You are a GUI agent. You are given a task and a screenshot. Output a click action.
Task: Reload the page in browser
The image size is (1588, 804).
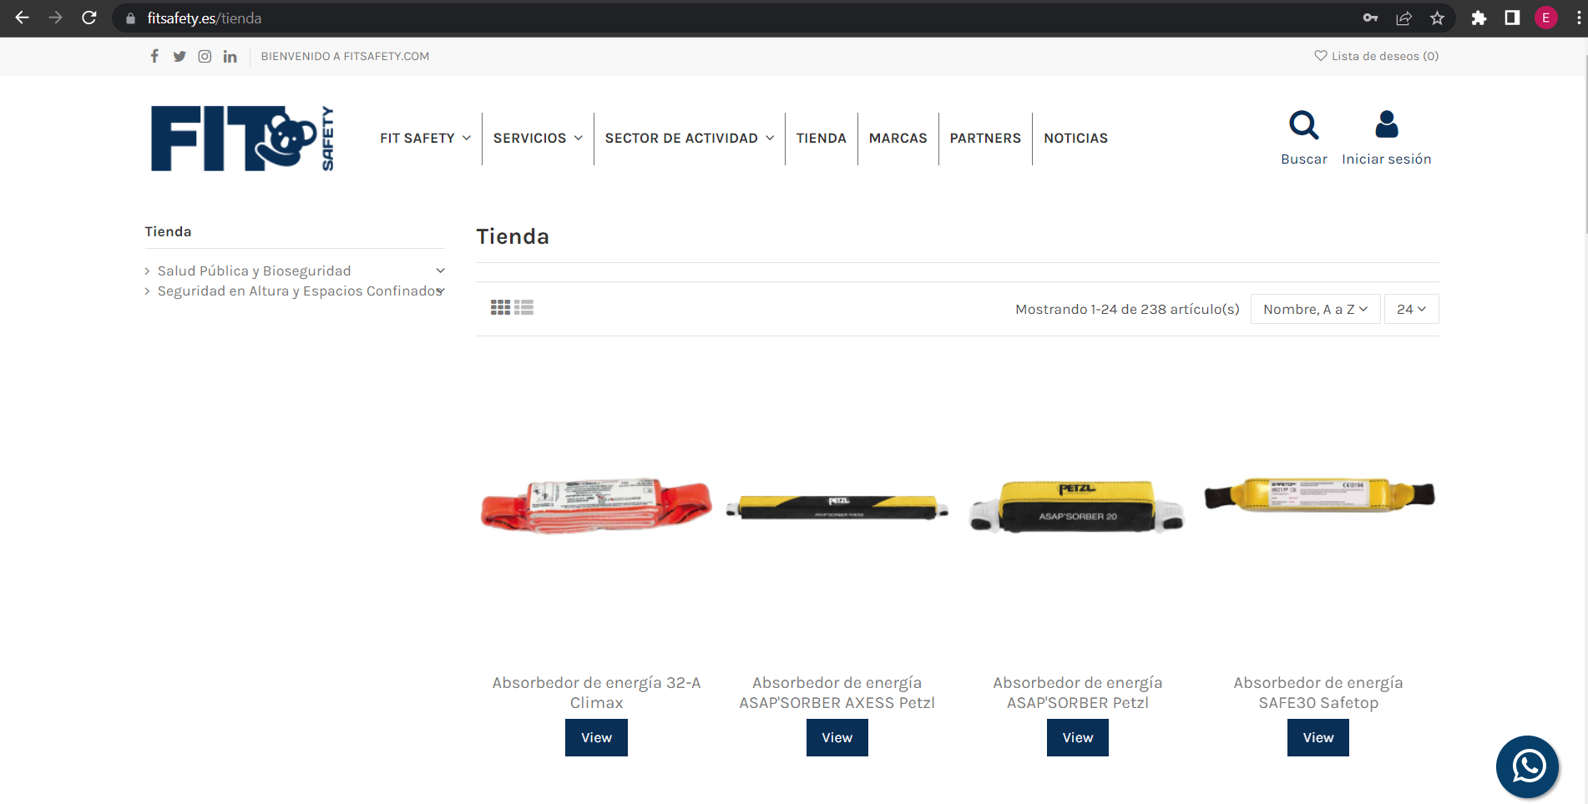click(x=89, y=18)
